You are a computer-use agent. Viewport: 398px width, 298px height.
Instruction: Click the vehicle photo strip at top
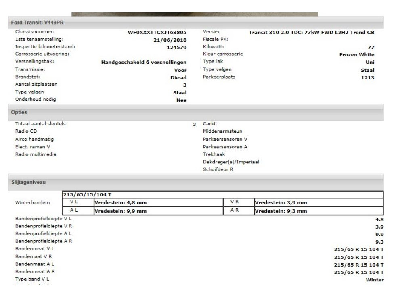[x=195, y=14]
